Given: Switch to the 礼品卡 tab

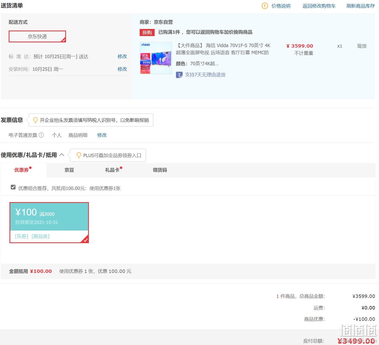Looking at the screenshot, I should point(112,170).
